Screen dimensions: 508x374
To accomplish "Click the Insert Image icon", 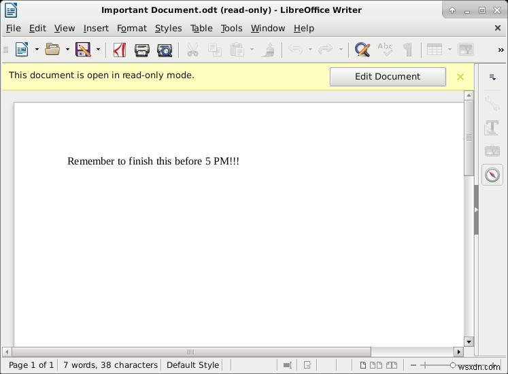I will pyautogui.click(x=466, y=50).
